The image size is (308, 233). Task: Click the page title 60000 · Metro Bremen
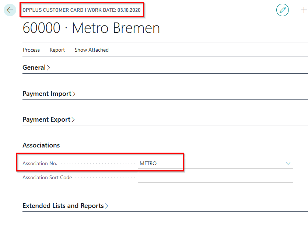click(91, 28)
